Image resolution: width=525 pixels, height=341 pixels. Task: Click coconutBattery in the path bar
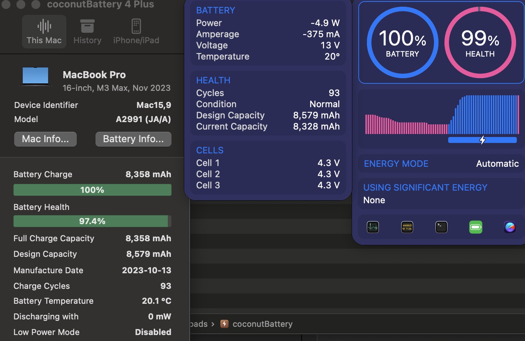click(x=262, y=324)
